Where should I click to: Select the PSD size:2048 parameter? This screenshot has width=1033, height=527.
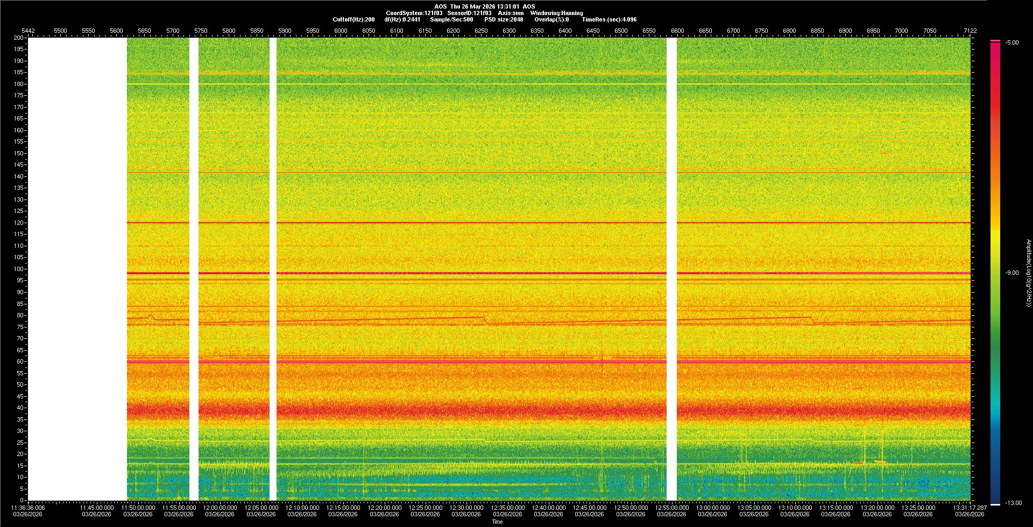503,19
